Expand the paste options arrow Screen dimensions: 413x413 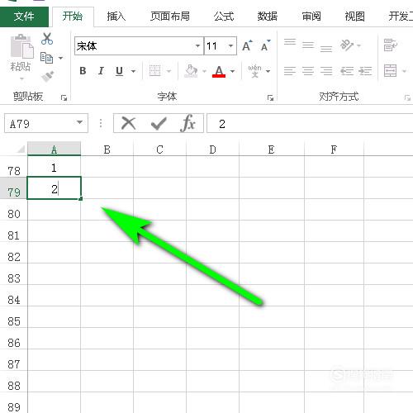point(21,78)
